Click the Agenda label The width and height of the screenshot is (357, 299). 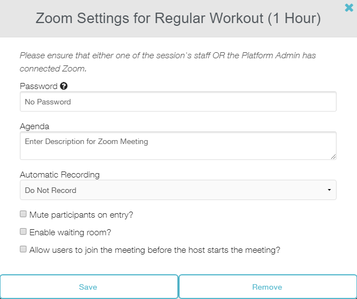tap(35, 126)
